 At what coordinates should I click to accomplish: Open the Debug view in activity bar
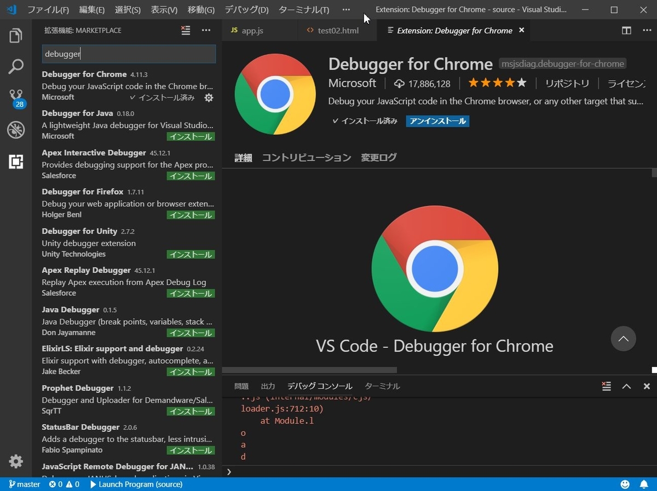pyautogui.click(x=16, y=130)
